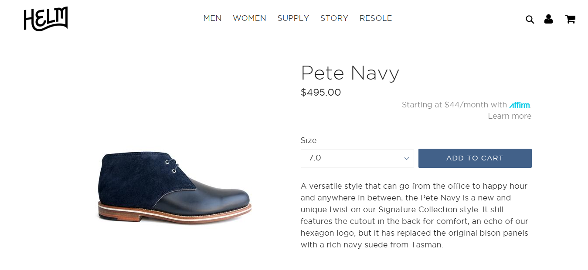
Task: Select the RESOLE menu item
Action: (375, 18)
